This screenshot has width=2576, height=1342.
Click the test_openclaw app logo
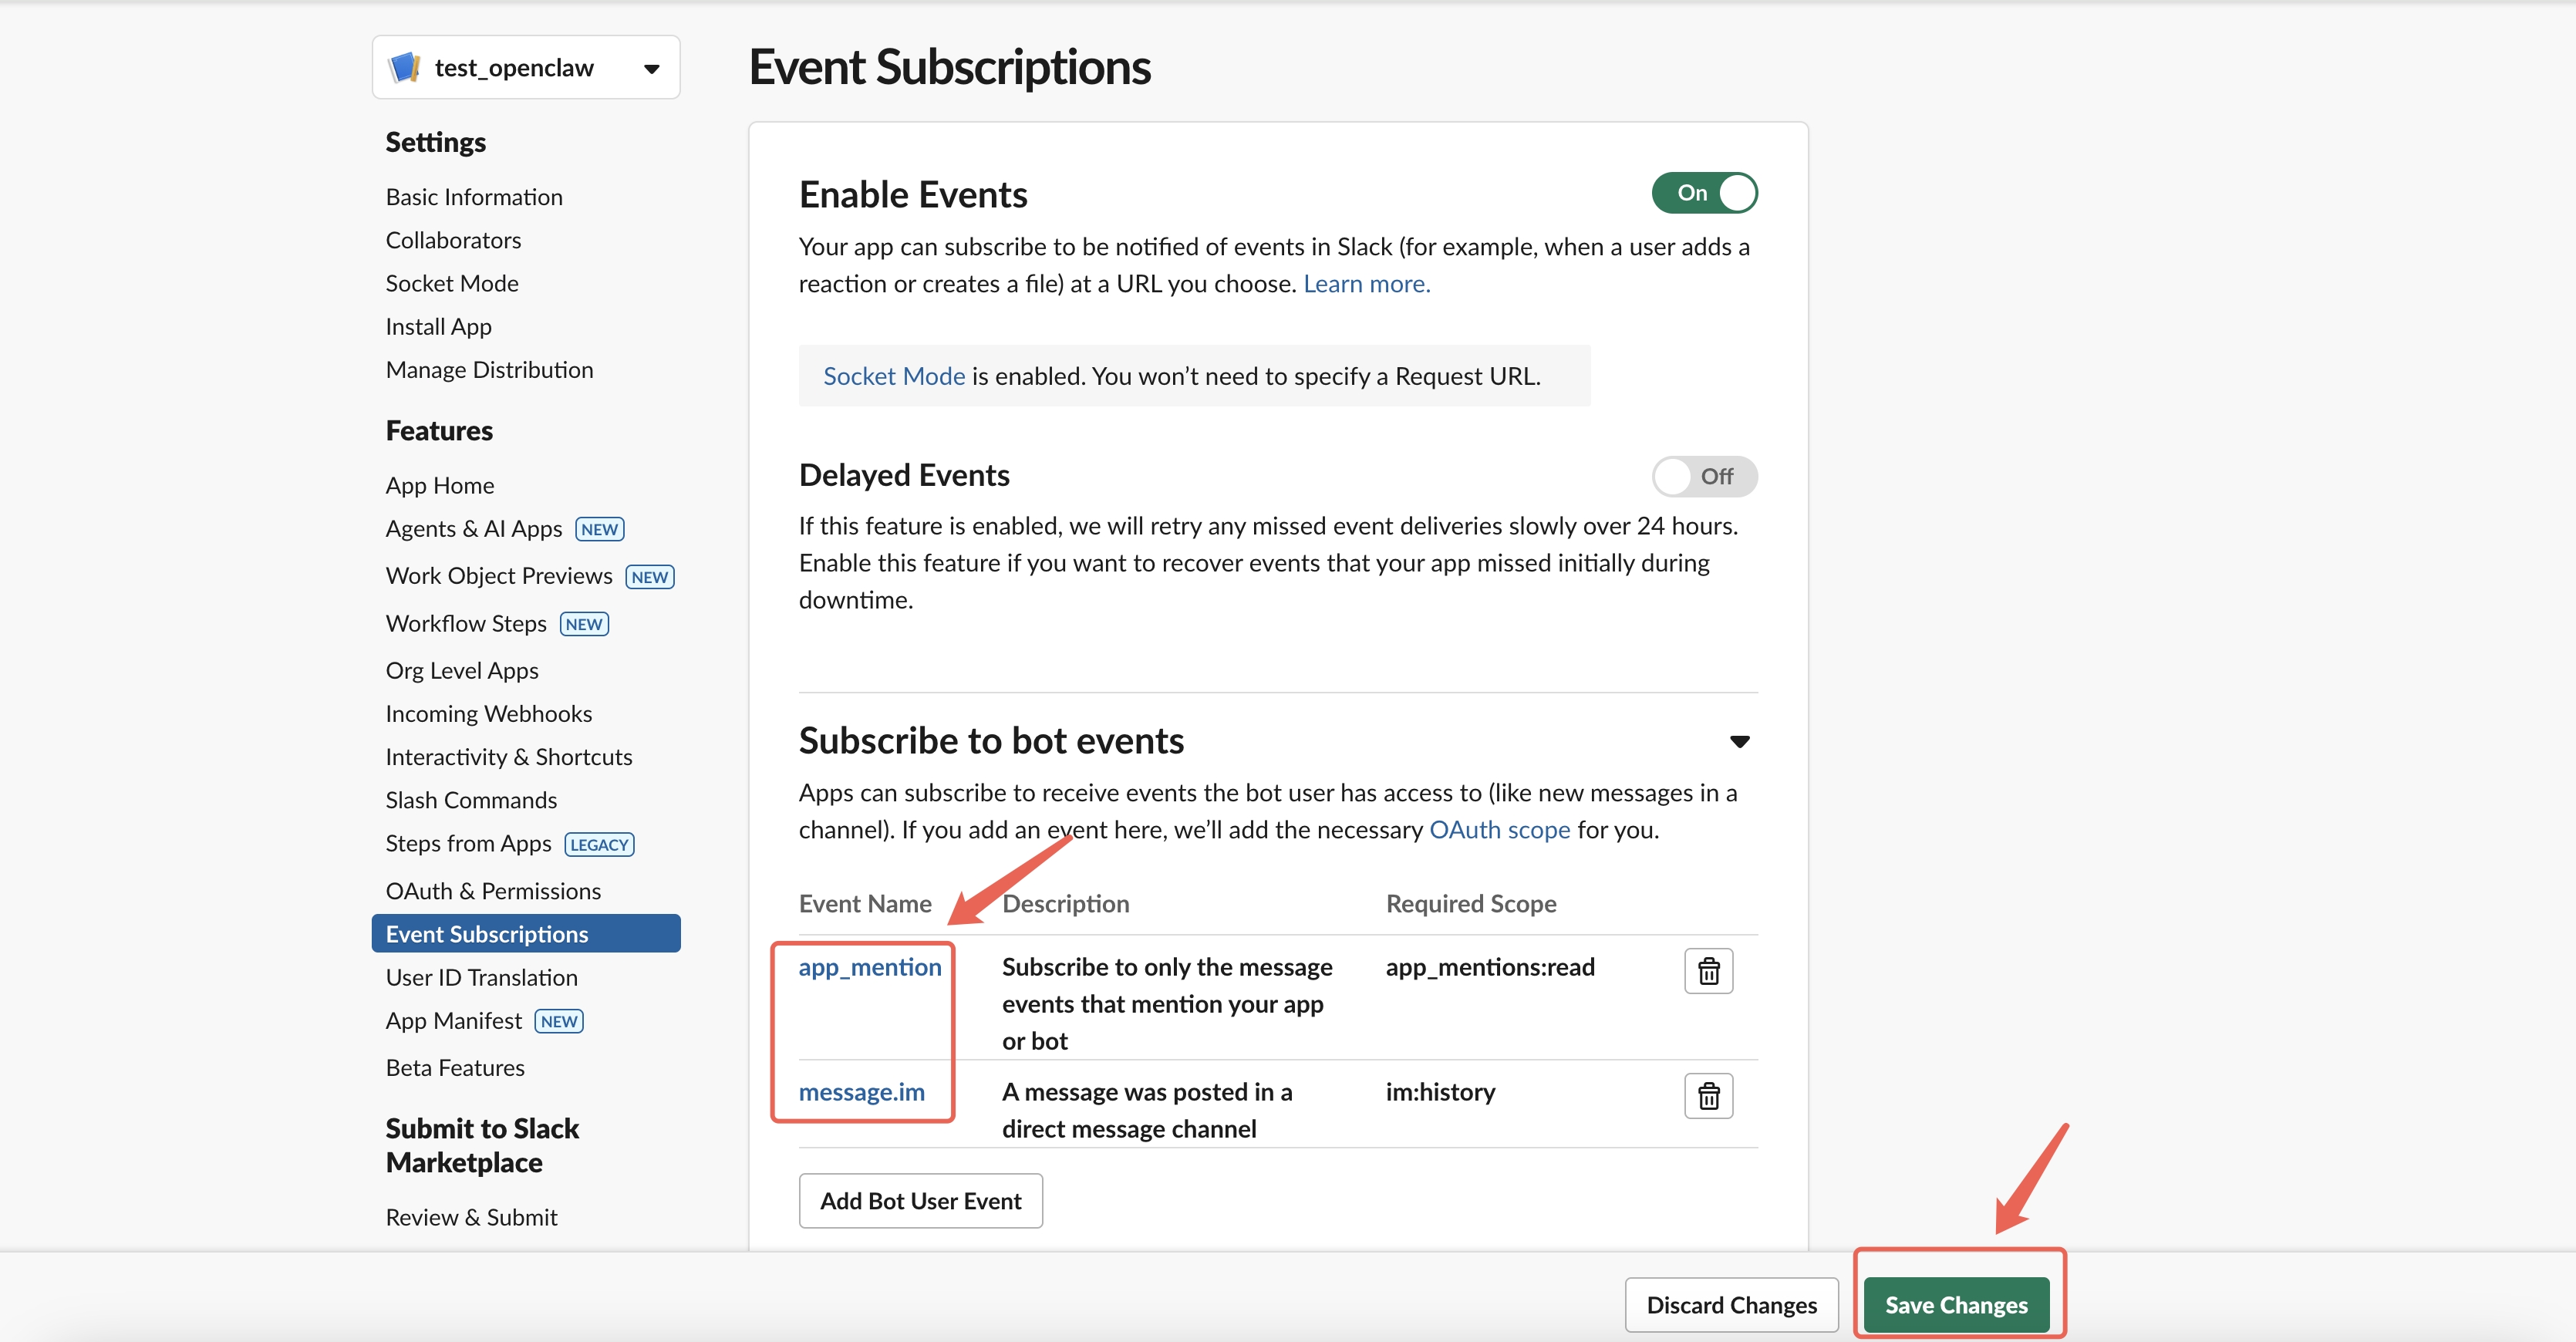point(404,66)
